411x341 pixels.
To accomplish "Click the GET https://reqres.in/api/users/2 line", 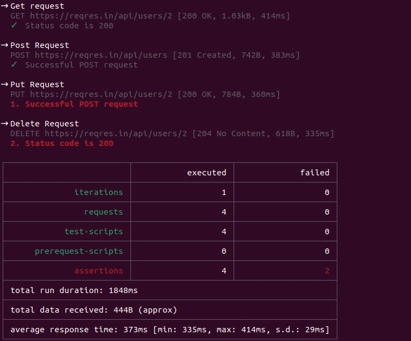I will point(150,16).
